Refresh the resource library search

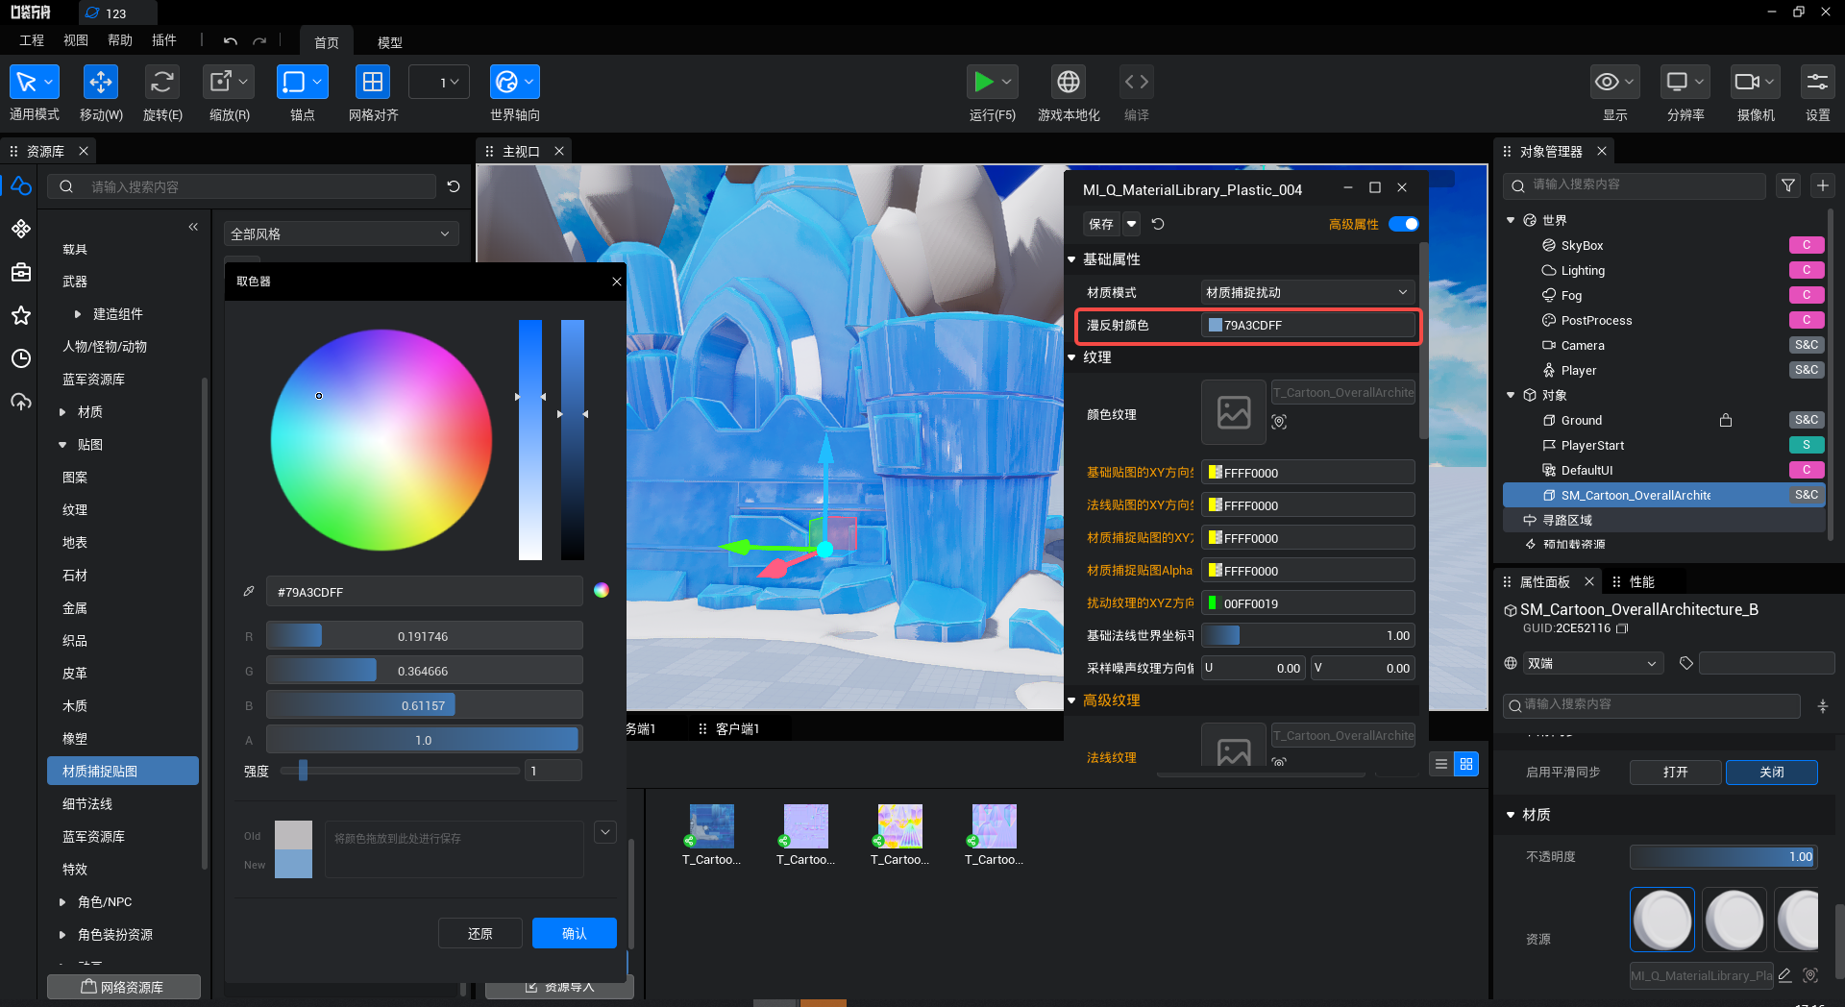click(x=454, y=186)
